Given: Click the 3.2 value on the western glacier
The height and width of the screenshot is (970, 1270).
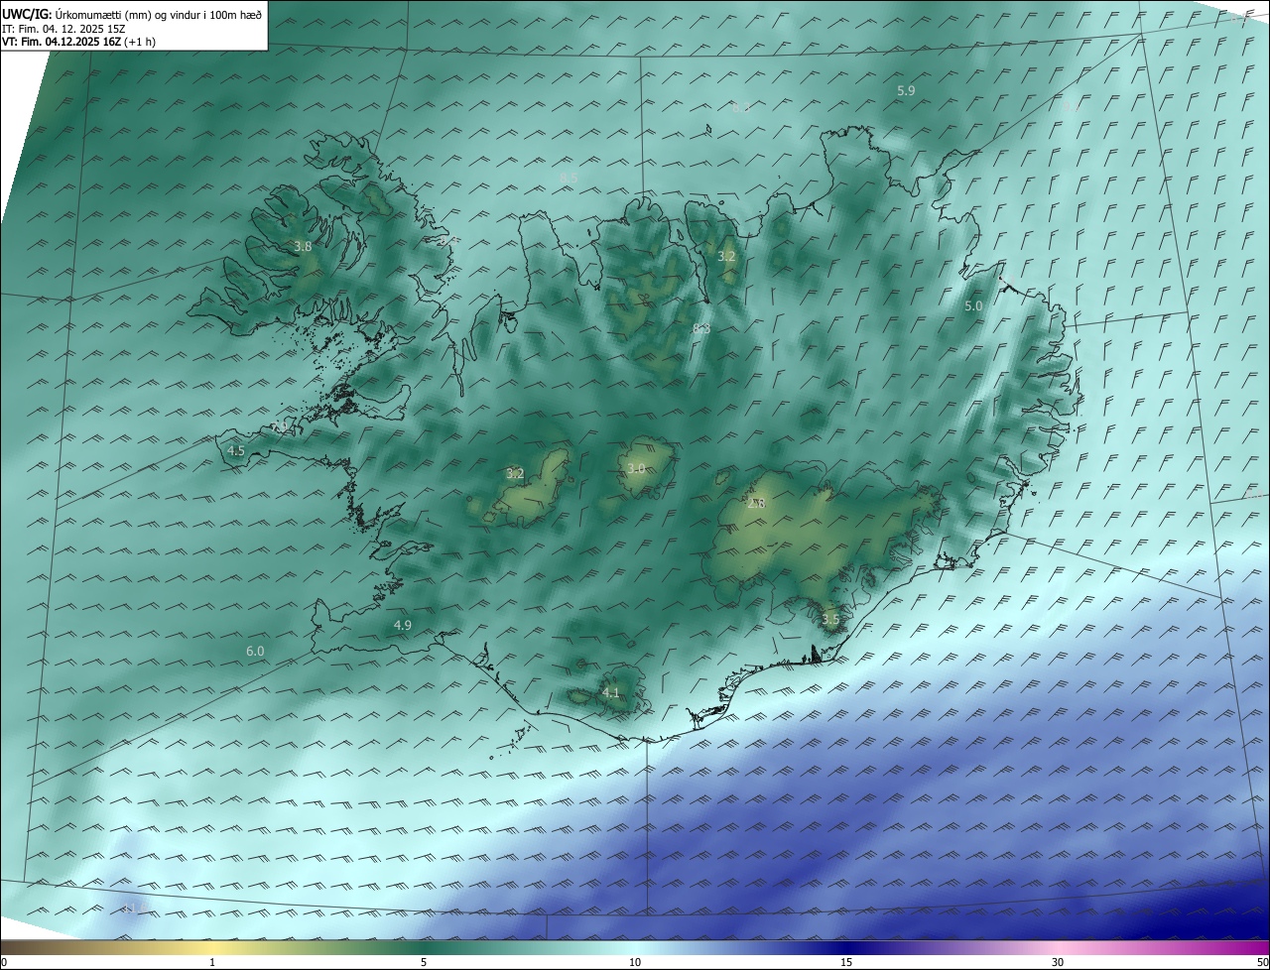Looking at the screenshot, I should point(515,473).
